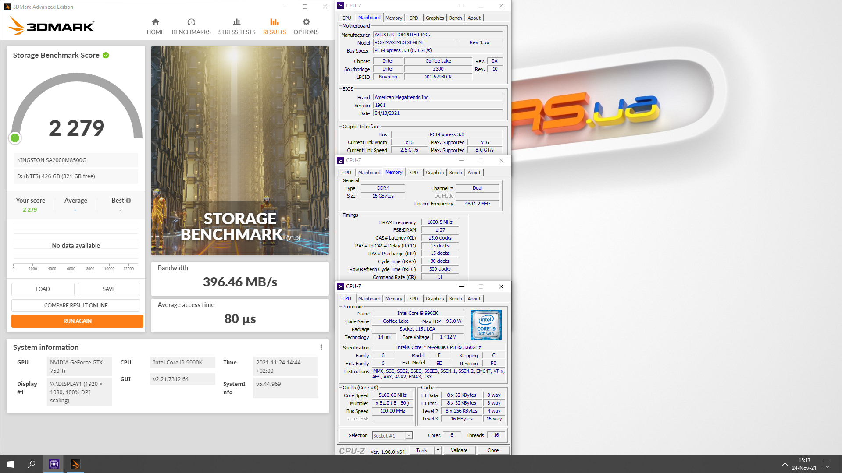This screenshot has width=842, height=473.
Task: Open Bench tab in bottom CPU-Z window
Action: [x=456, y=299]
